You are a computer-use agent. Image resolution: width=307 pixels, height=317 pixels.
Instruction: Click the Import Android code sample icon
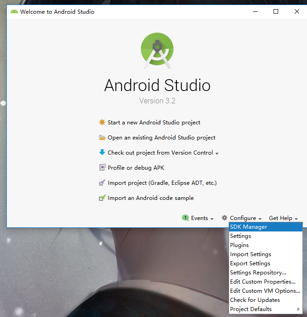102,198
